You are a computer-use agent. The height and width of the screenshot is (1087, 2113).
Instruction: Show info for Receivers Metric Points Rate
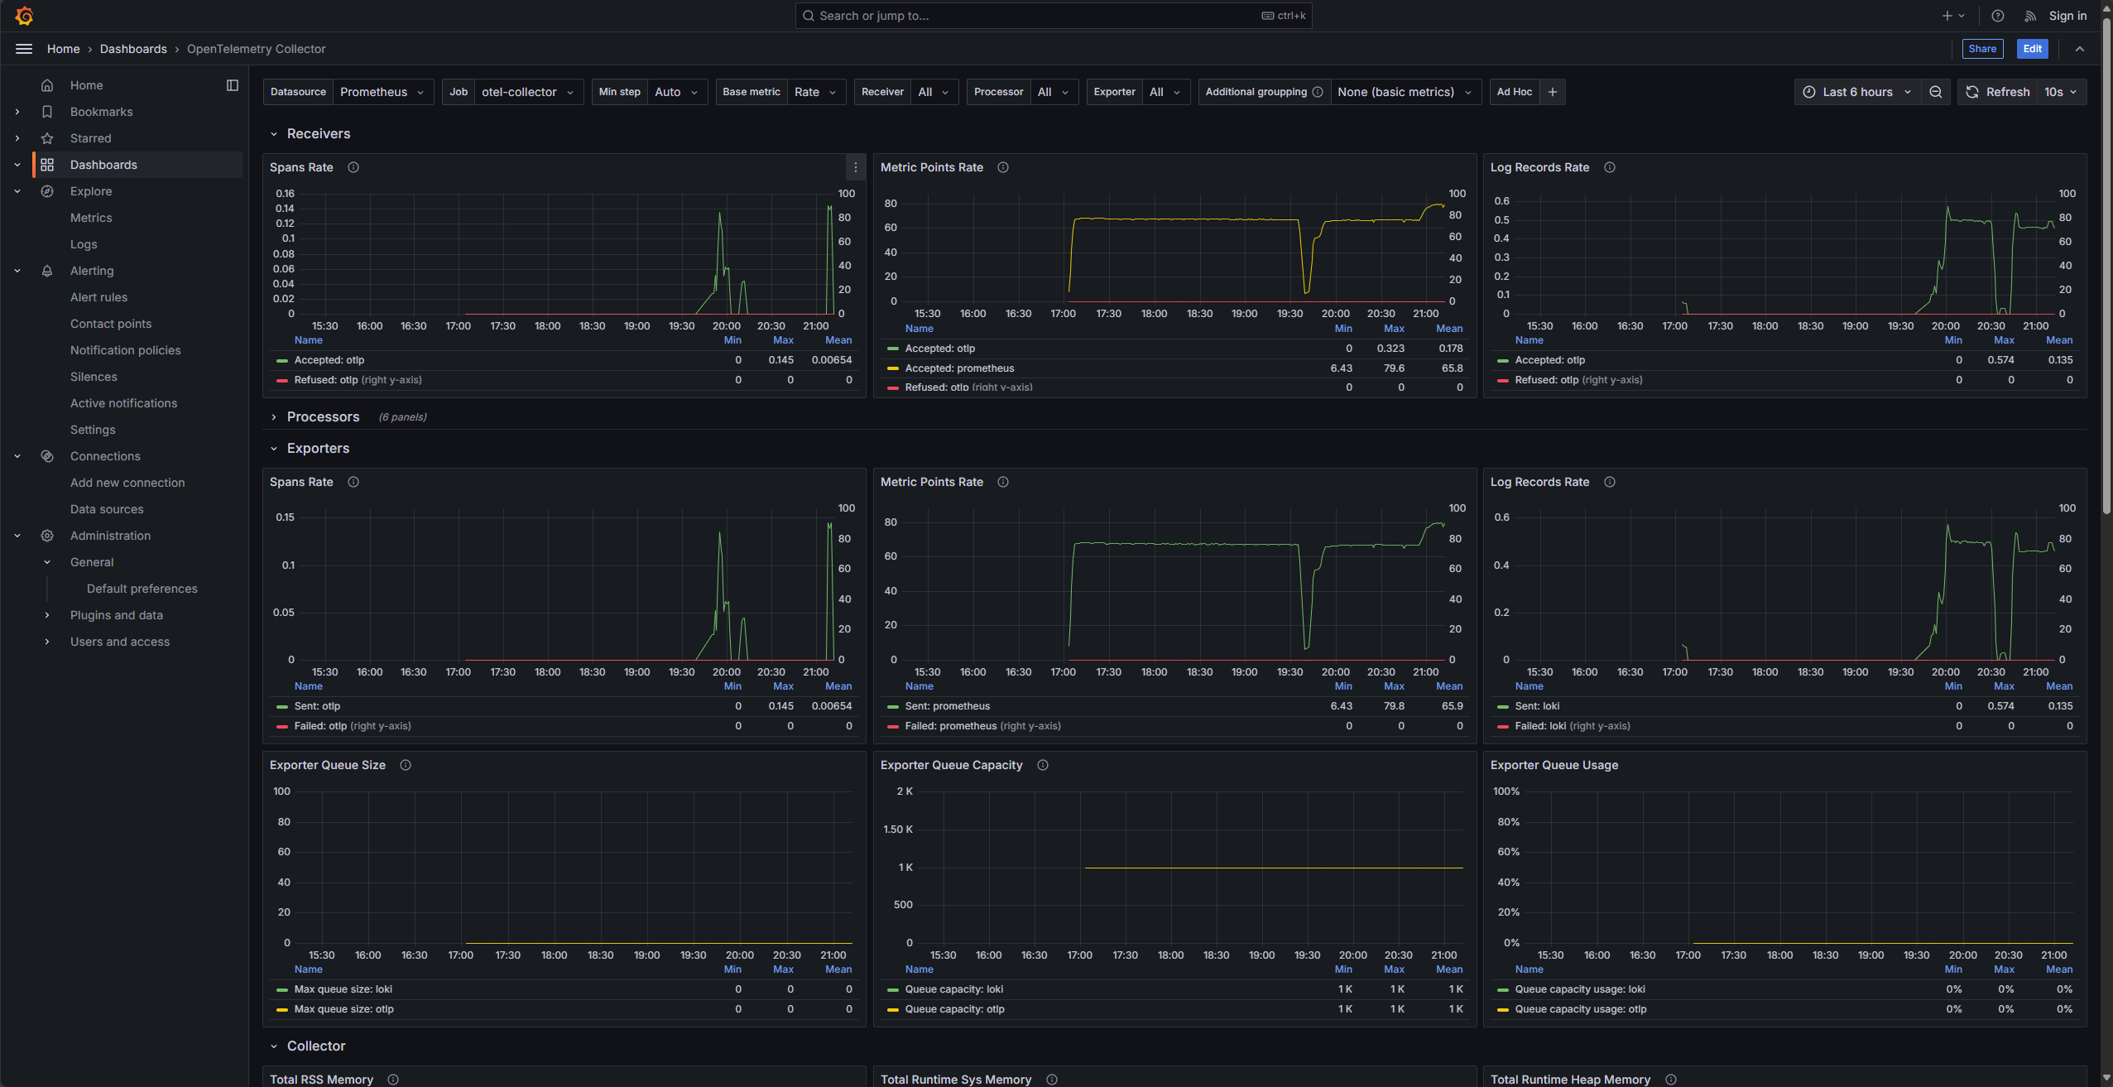(1003, 167)
